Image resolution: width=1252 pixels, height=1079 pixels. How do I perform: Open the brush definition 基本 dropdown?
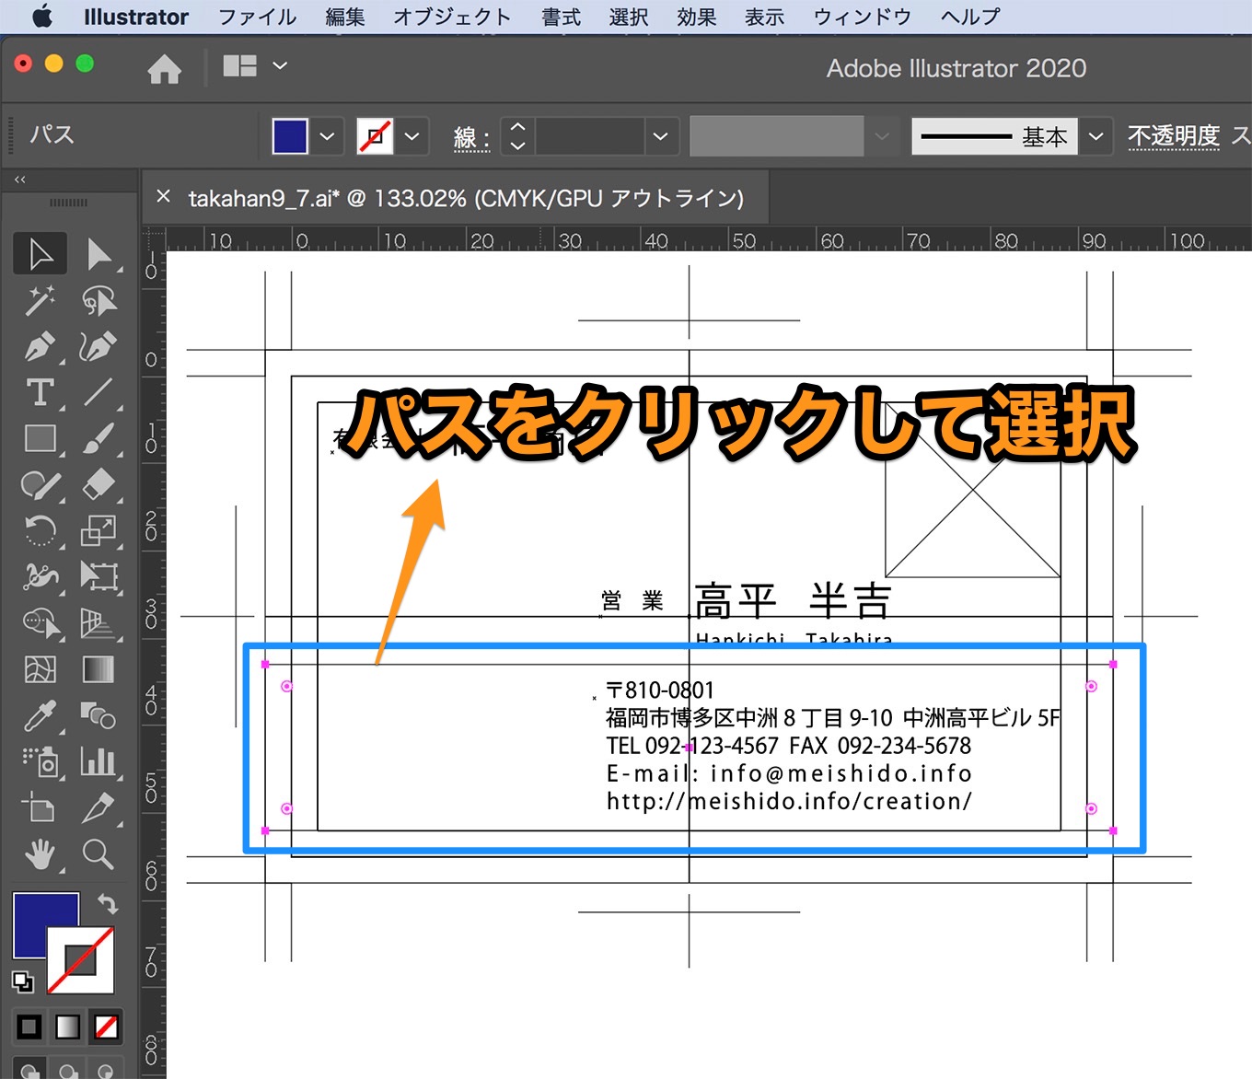[1095, 136]
